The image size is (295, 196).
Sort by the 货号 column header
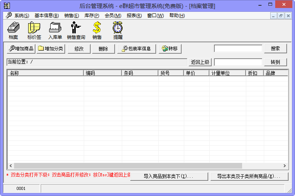(x=171, y=73)
